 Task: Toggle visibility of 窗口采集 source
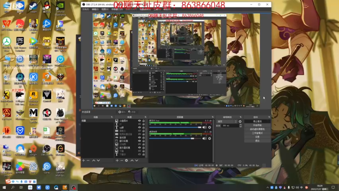(x=139, y=141)
